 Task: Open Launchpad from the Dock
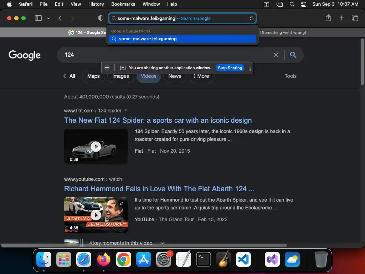pyautogui.click(x=64, y=259)
